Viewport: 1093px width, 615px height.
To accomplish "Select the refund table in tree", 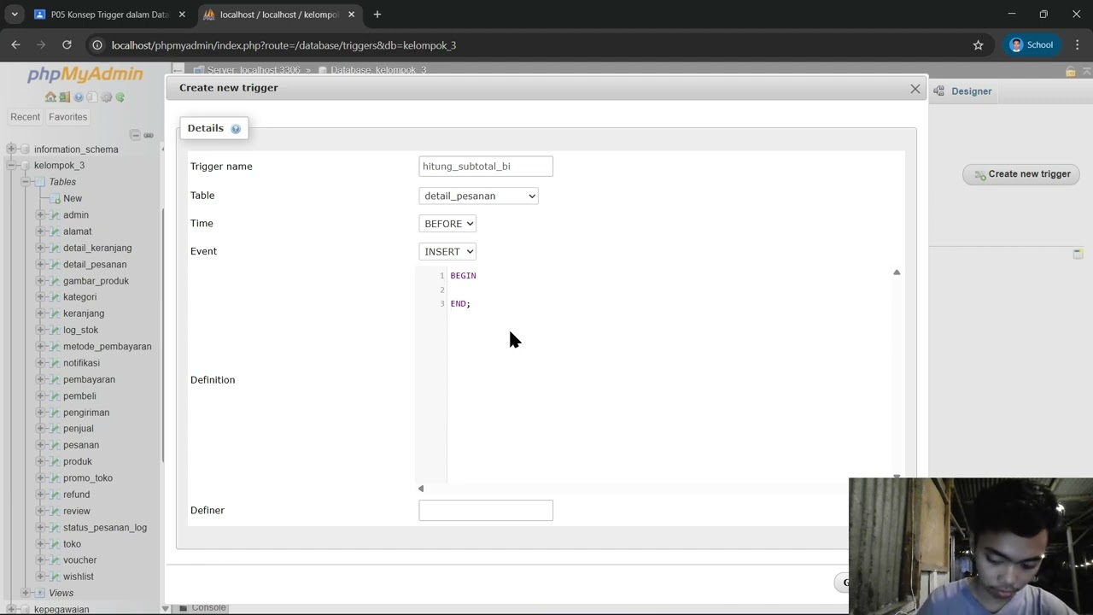I will click(76, 495).
